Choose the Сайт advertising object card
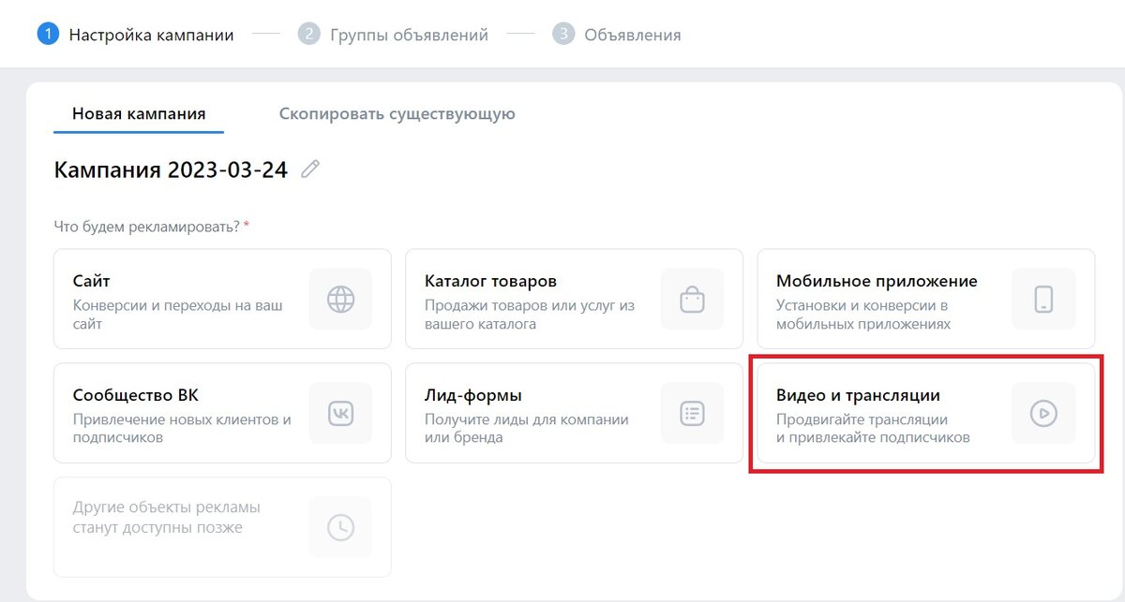 pos(222,299)
